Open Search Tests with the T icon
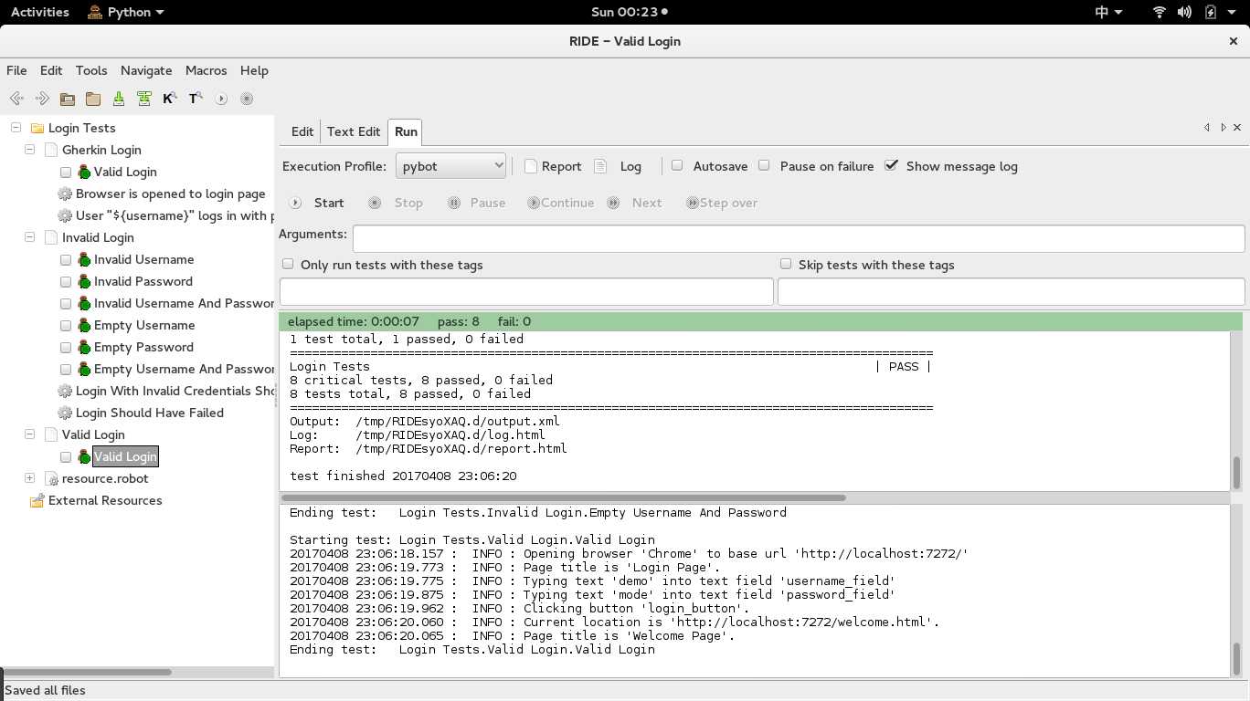The image size is (1250, 701). [x=196, y=99]
